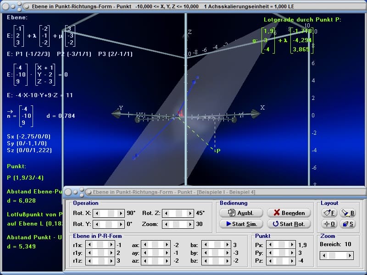Click the distance value "d = 5,349"
The height and width of the screenshot is (275, 367).
coord(21,247)
